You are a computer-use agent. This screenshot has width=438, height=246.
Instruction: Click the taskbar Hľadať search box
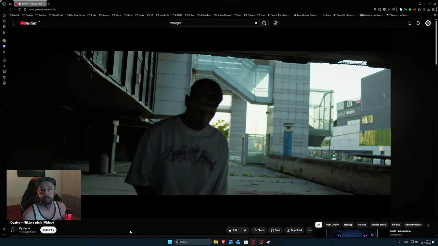click(193, 242)
